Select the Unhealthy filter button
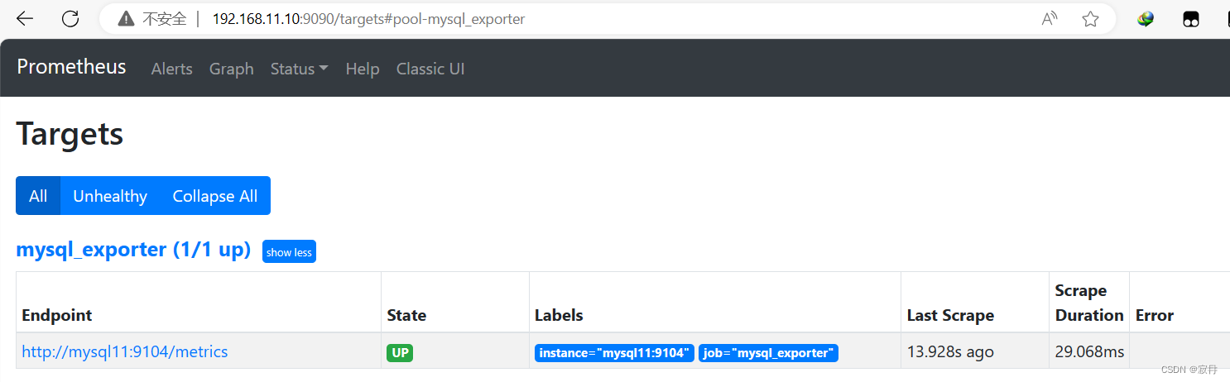1230x382 pixels. click(x=110, y=196)
